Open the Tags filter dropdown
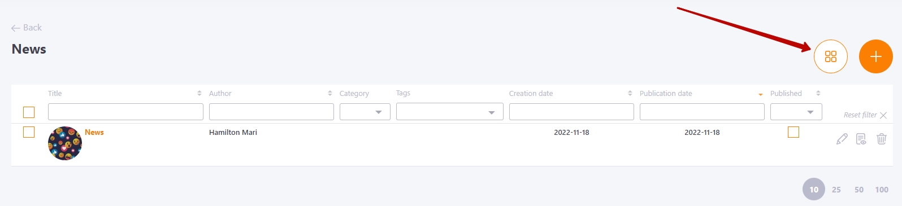902x206 pixels. (x=450, y=112)
